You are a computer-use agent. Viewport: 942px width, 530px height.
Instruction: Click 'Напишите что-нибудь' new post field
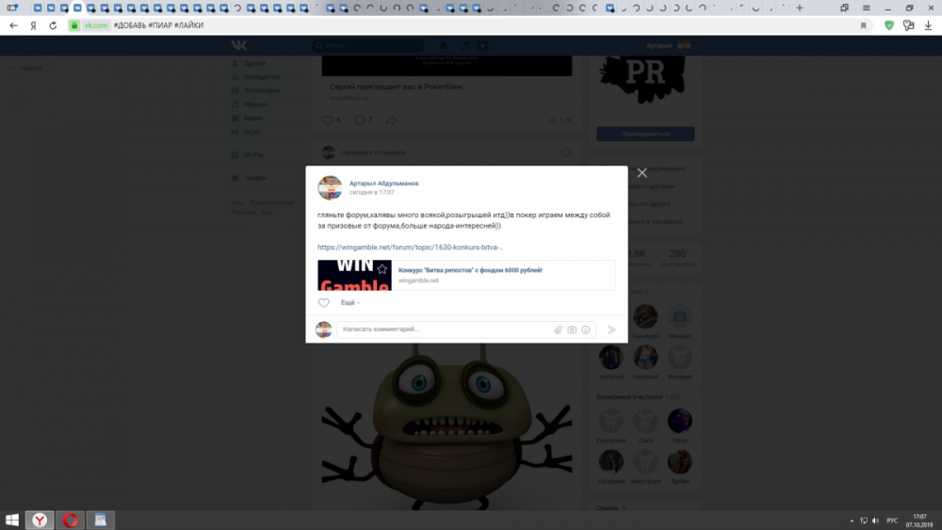pyautogui.click(x=445, y=153)
